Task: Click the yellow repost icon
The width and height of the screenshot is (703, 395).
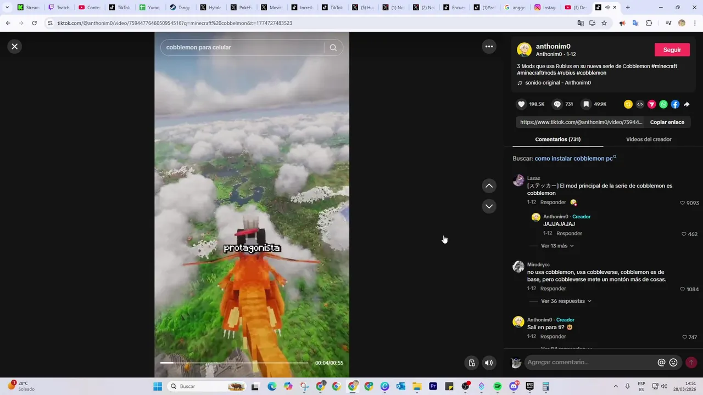Action: [628, 104]
